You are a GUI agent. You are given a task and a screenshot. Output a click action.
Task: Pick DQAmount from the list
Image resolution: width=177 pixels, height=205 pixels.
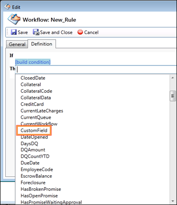(33, 150)
